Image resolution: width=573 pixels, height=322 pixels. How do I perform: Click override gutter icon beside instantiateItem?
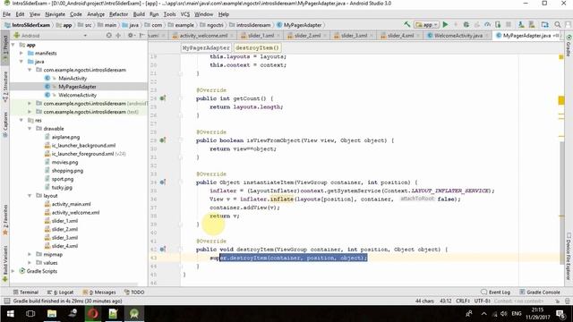tap(163, 182)
